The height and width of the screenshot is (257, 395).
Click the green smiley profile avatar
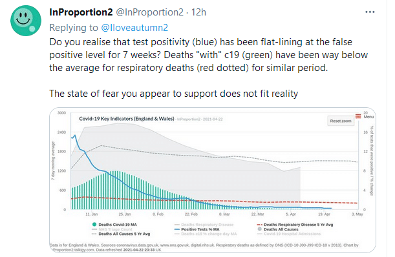(26, 21)
